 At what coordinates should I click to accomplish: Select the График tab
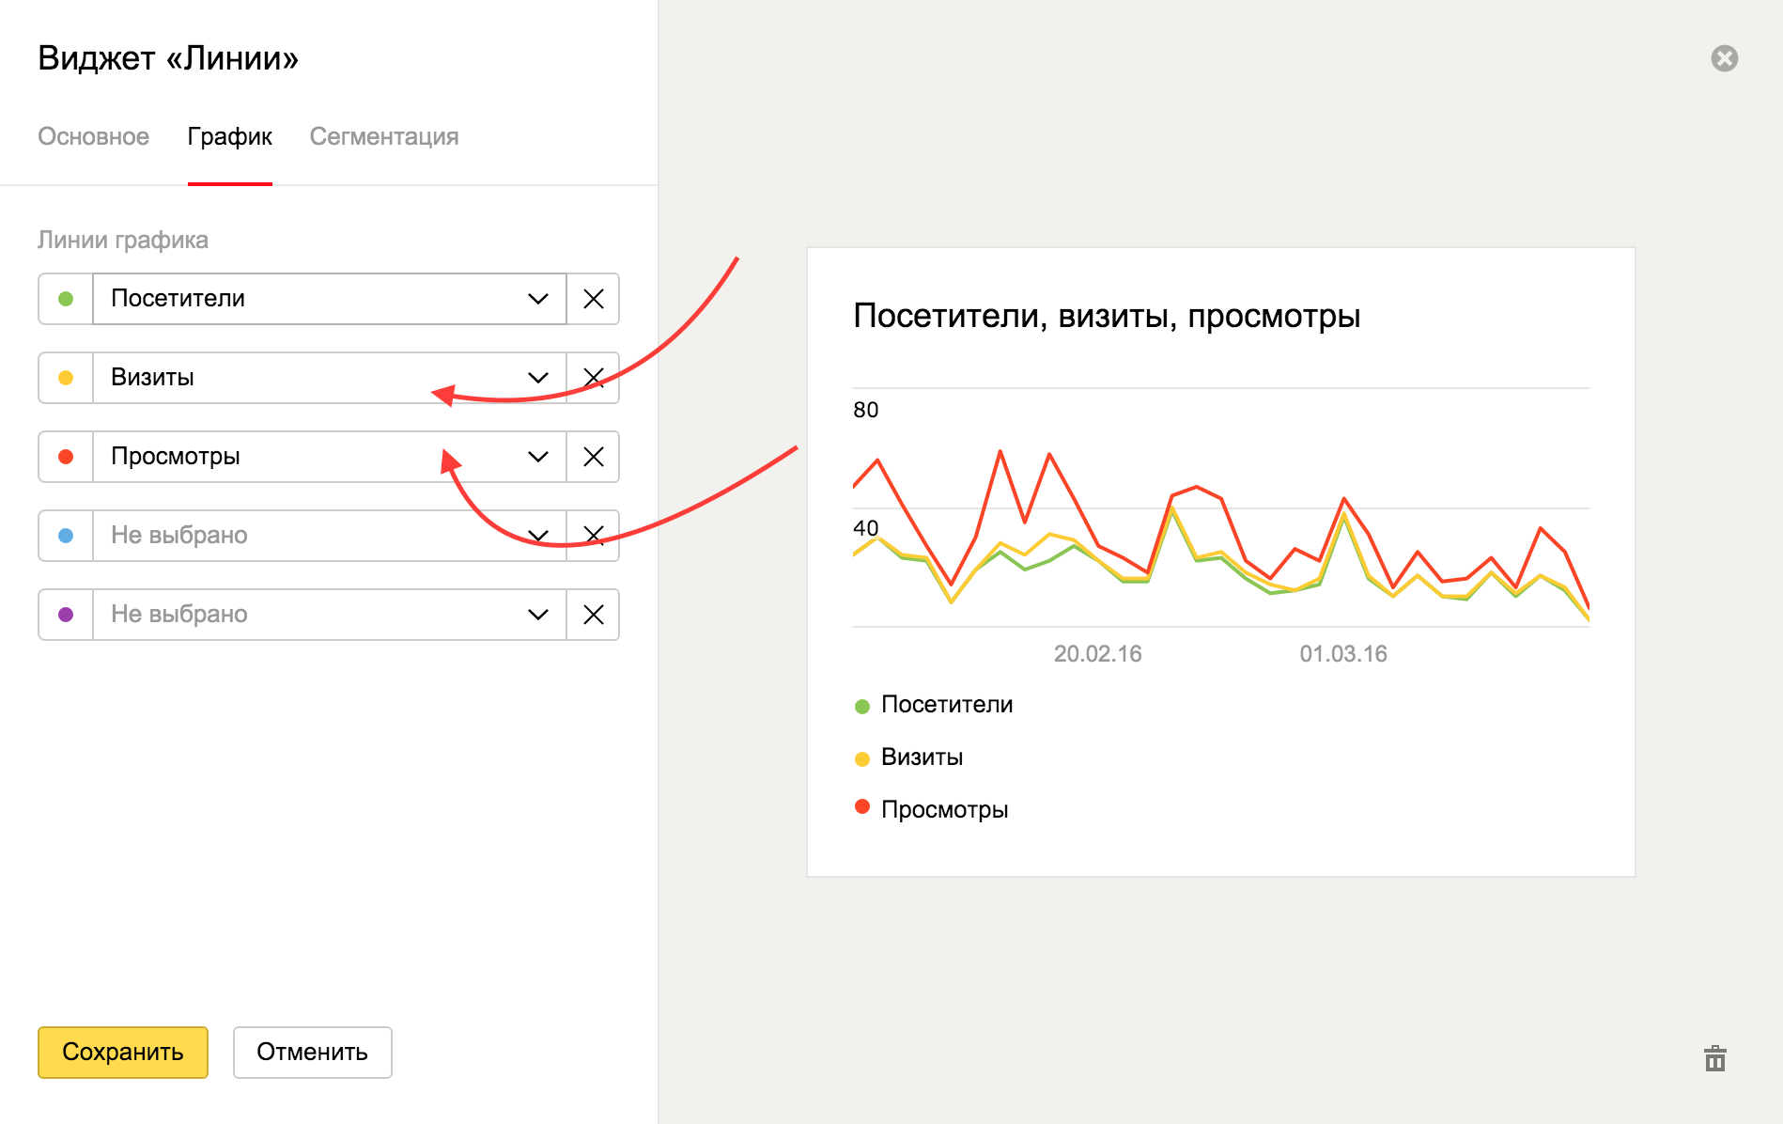[229, 137]
